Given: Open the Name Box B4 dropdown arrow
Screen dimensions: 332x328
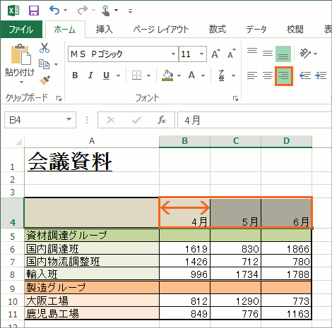Looking at the screenshot, I should click(x=69, y=119).
